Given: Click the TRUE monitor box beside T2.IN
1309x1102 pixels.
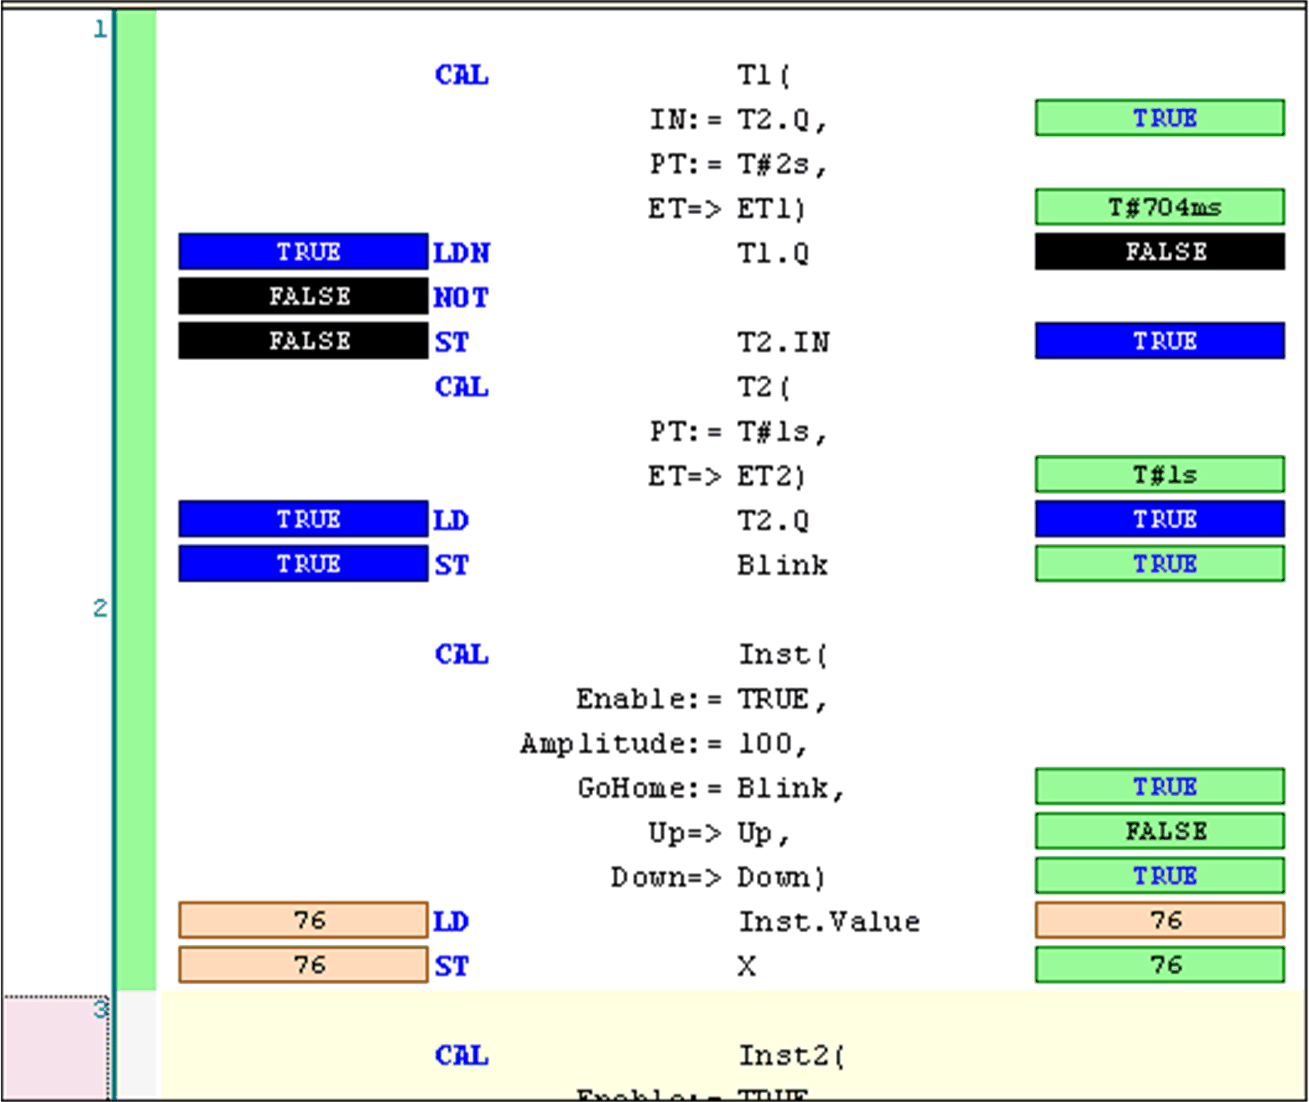Looking at the screenshot, I should pos(1159,341).
